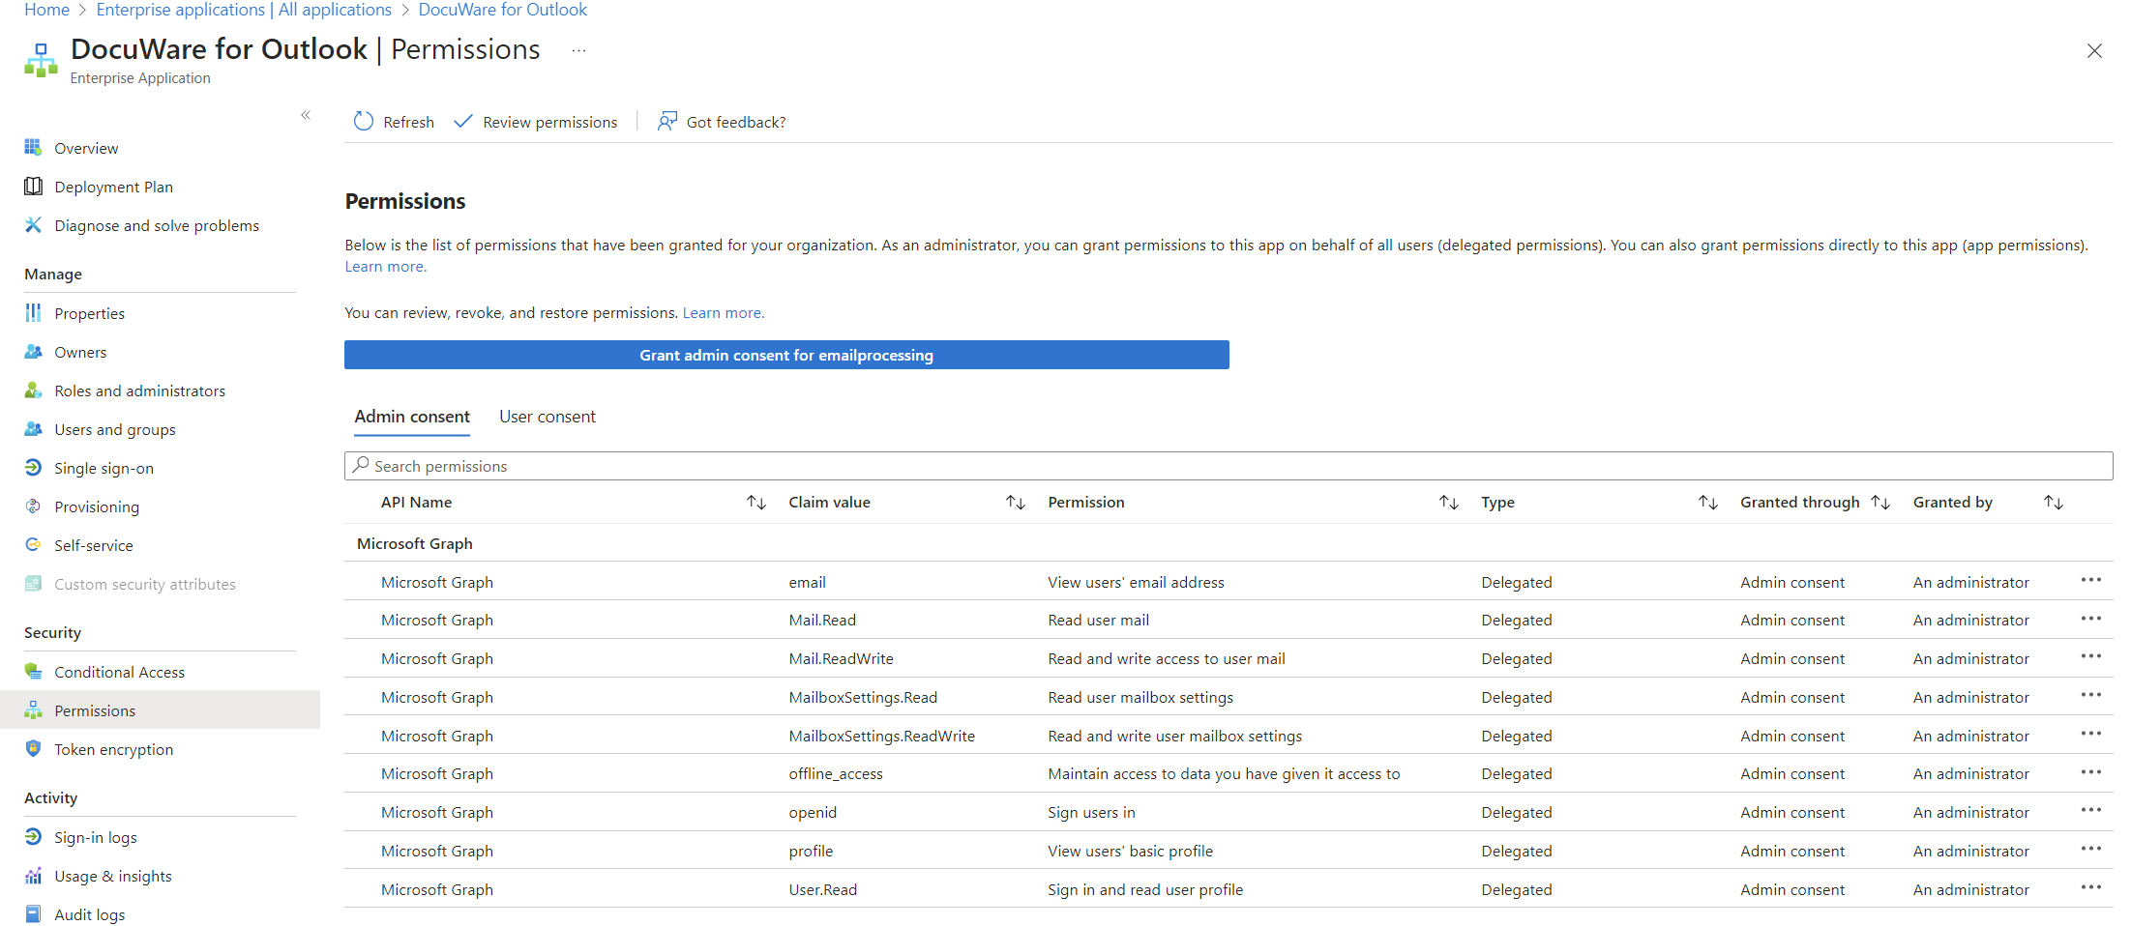Click the Properties bars icon
The height and width of the screenshot is (926, 2131).
[33, 312]
